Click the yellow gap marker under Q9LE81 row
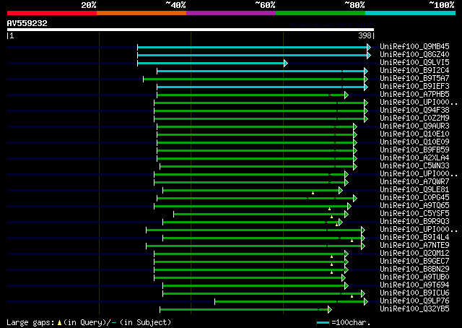Image resolution: width=462 pixels, height=328 pixels. (x=313, y=193)
